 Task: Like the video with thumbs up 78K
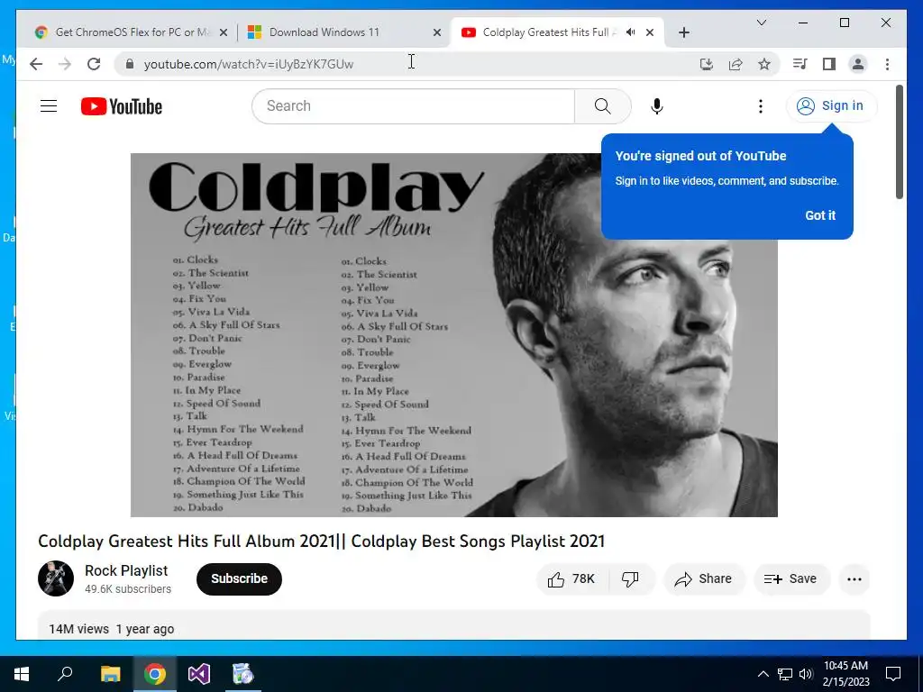point(571,579)
